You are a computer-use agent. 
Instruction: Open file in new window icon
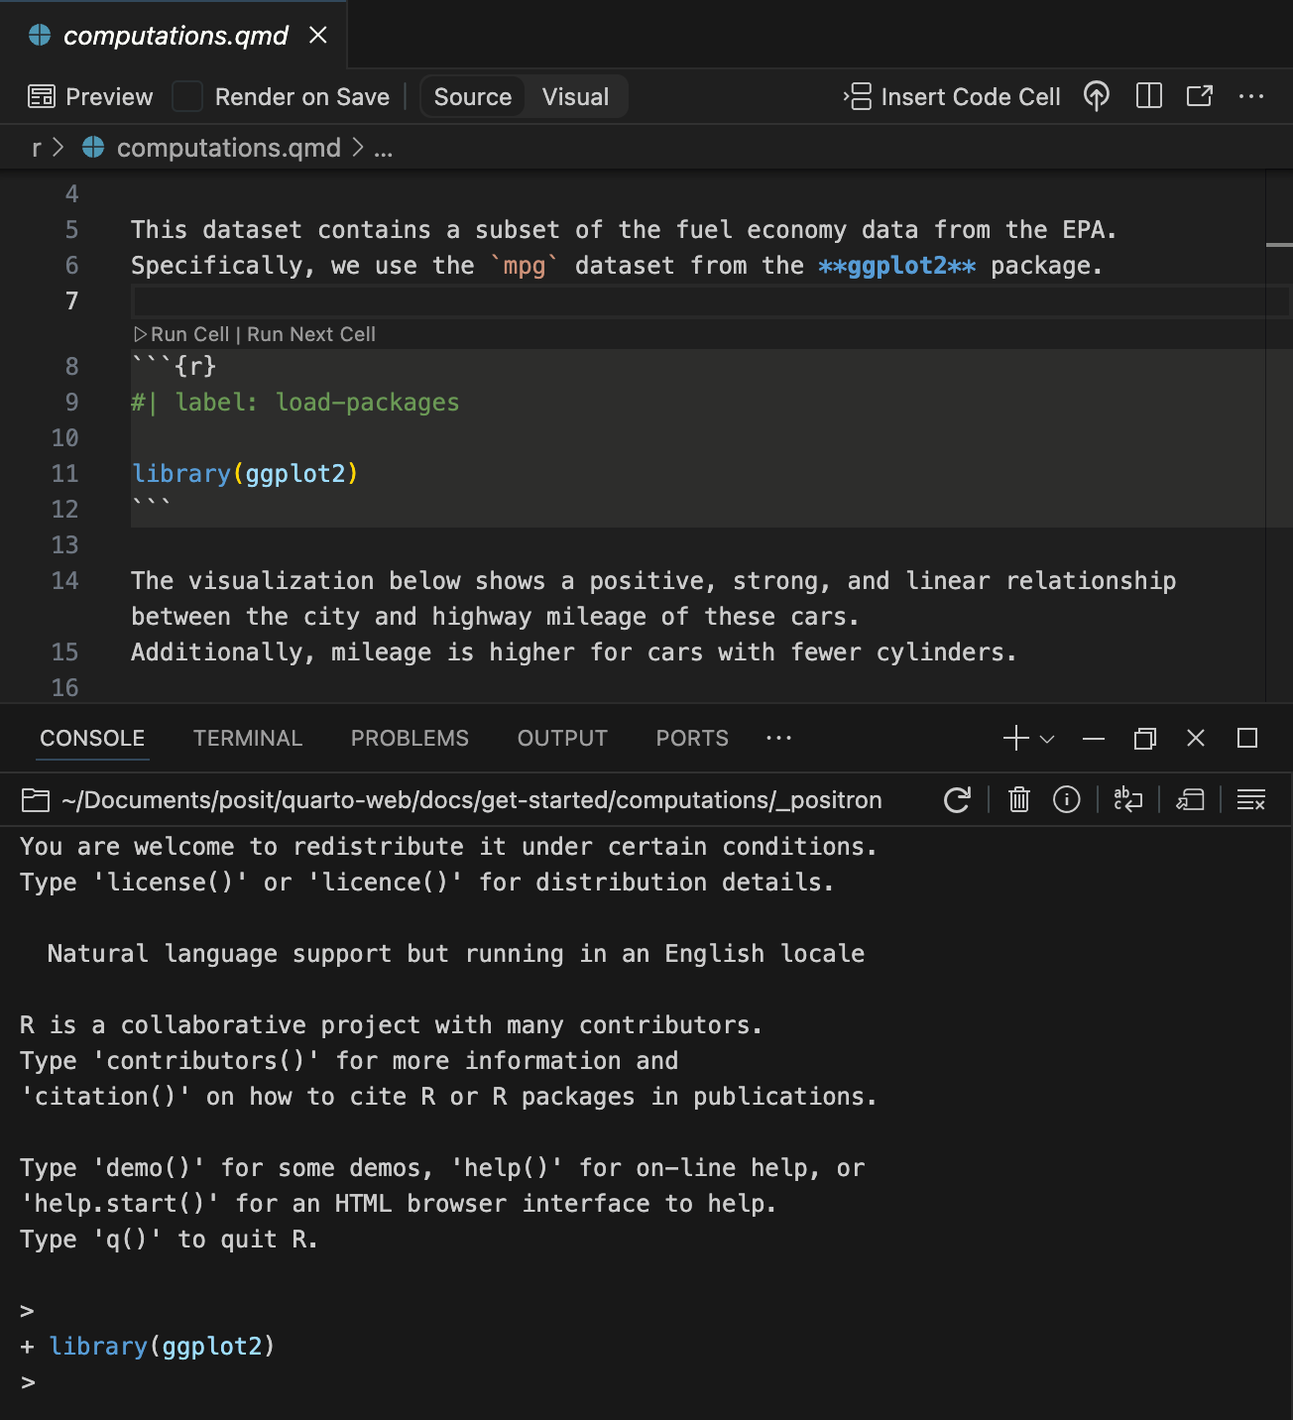pyautogui.click(x=1200, y=96)
